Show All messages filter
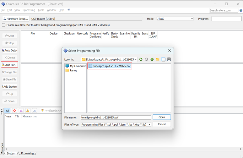 (8, 111)
